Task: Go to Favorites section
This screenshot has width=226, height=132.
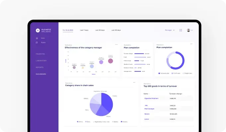Action: (x=40, y=54)
